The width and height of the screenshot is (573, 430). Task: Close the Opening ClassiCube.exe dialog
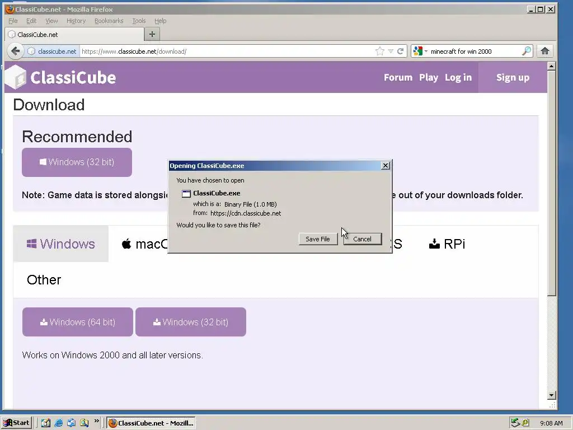tap(385, 166)
